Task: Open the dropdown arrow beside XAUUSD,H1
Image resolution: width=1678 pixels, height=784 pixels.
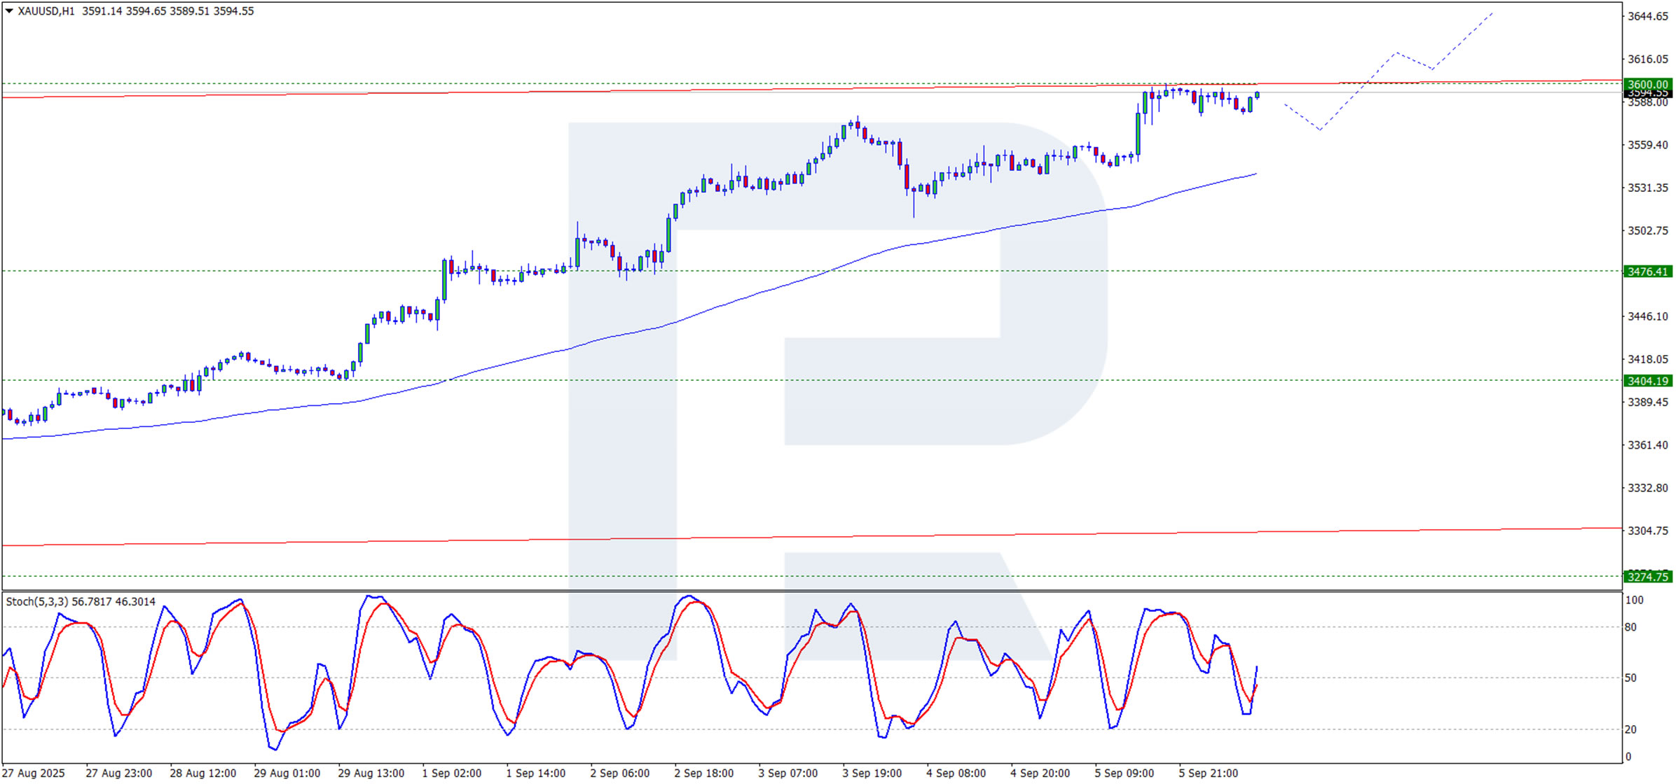Action: click(9, 11)
